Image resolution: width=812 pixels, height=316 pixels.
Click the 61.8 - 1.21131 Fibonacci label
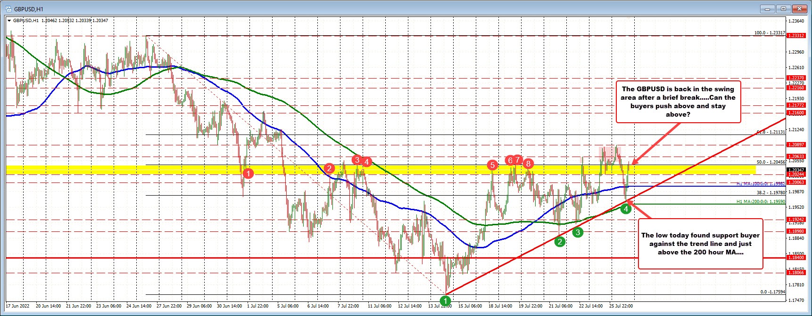(x=771, y=132)
